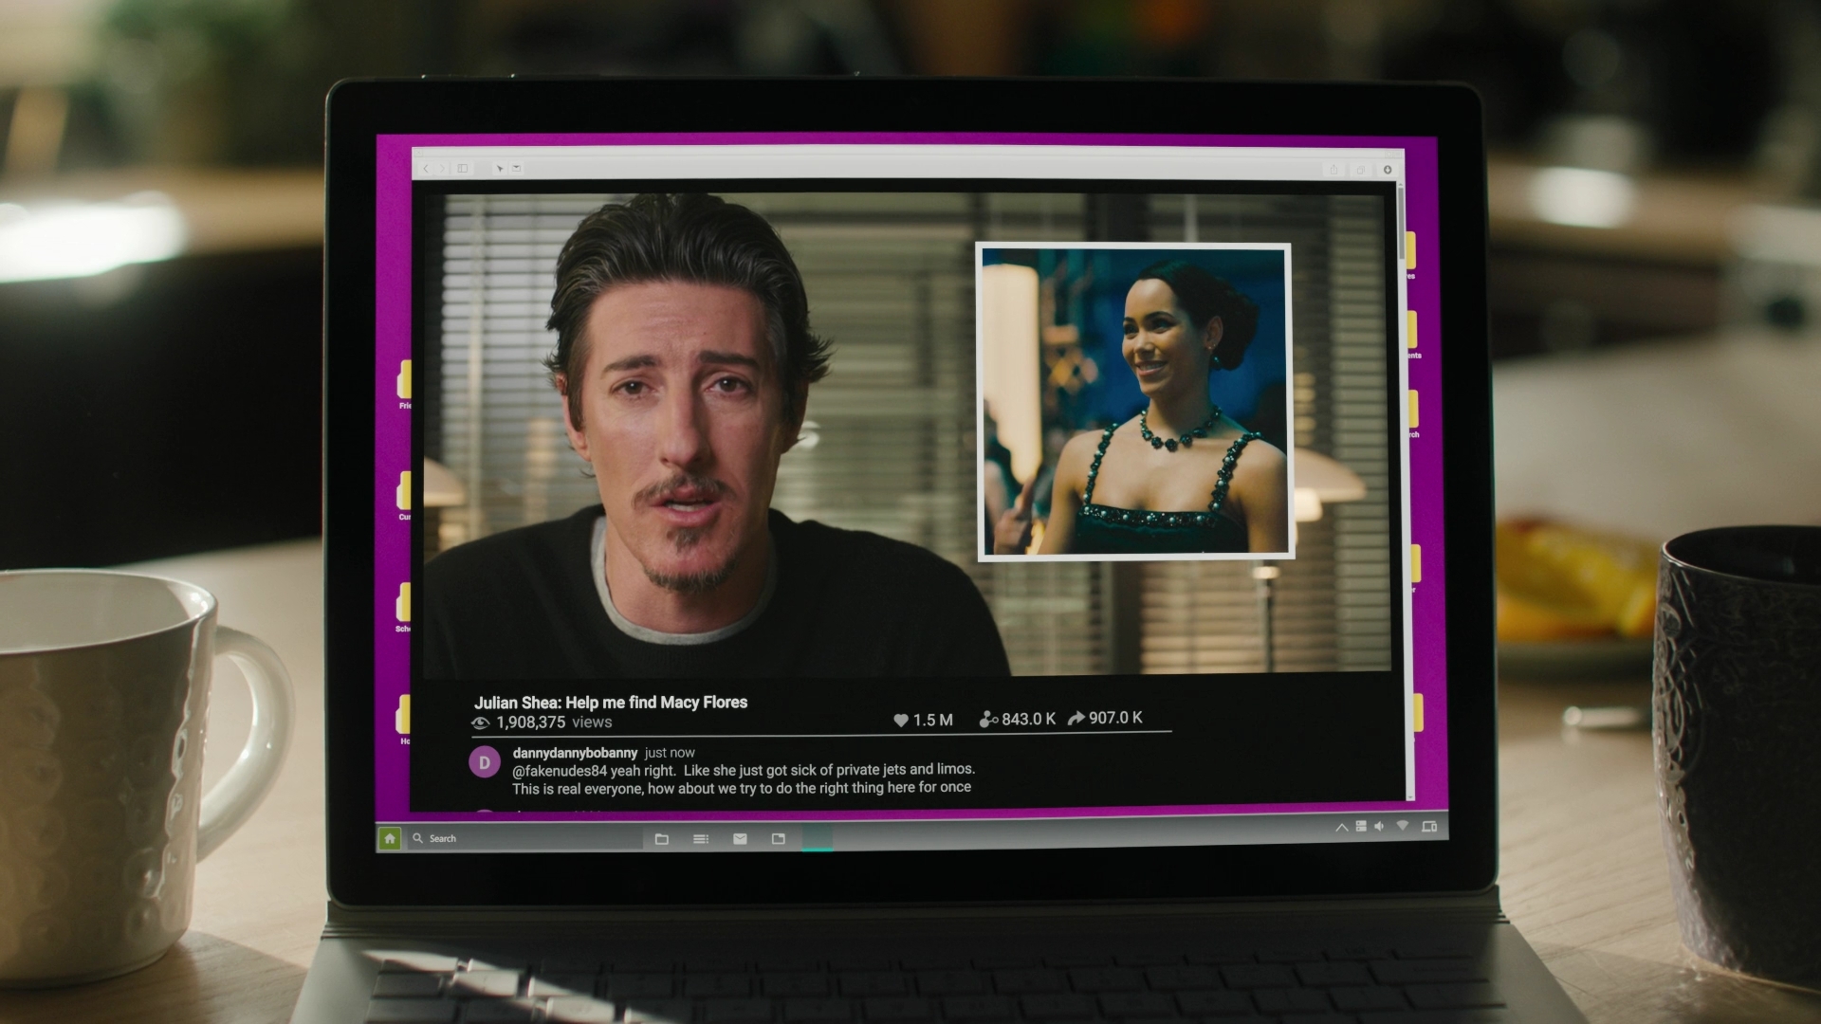Open the volume speaker icon in tray

click(x=1380, y=827)
